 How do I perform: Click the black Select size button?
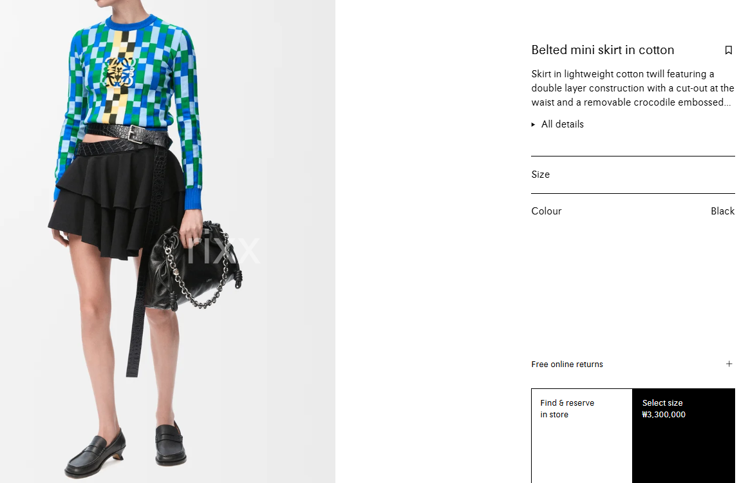tap(684, 436)
